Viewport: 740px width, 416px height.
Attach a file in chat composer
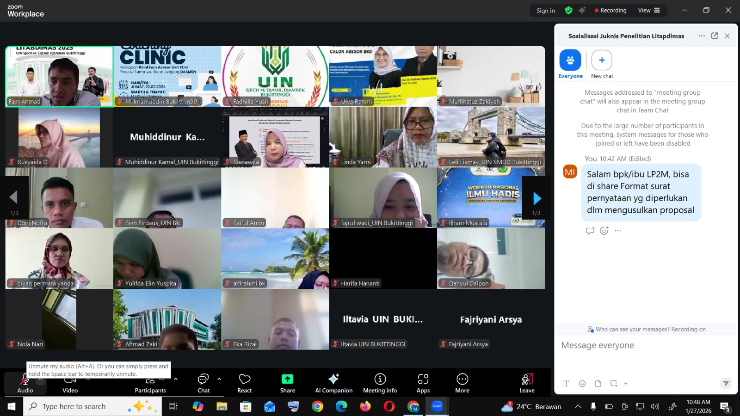[598, 384]
